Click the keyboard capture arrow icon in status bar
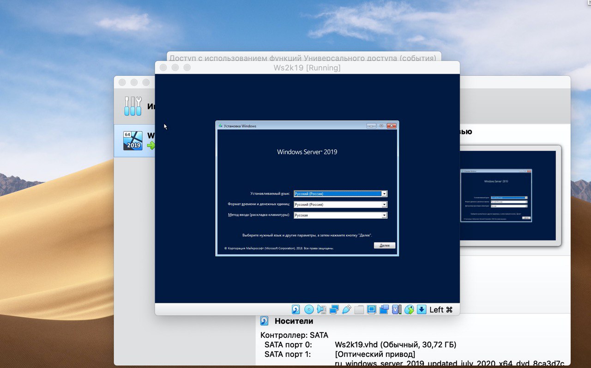The width and height of the screenshot is (591, 368). click(422, 310)
